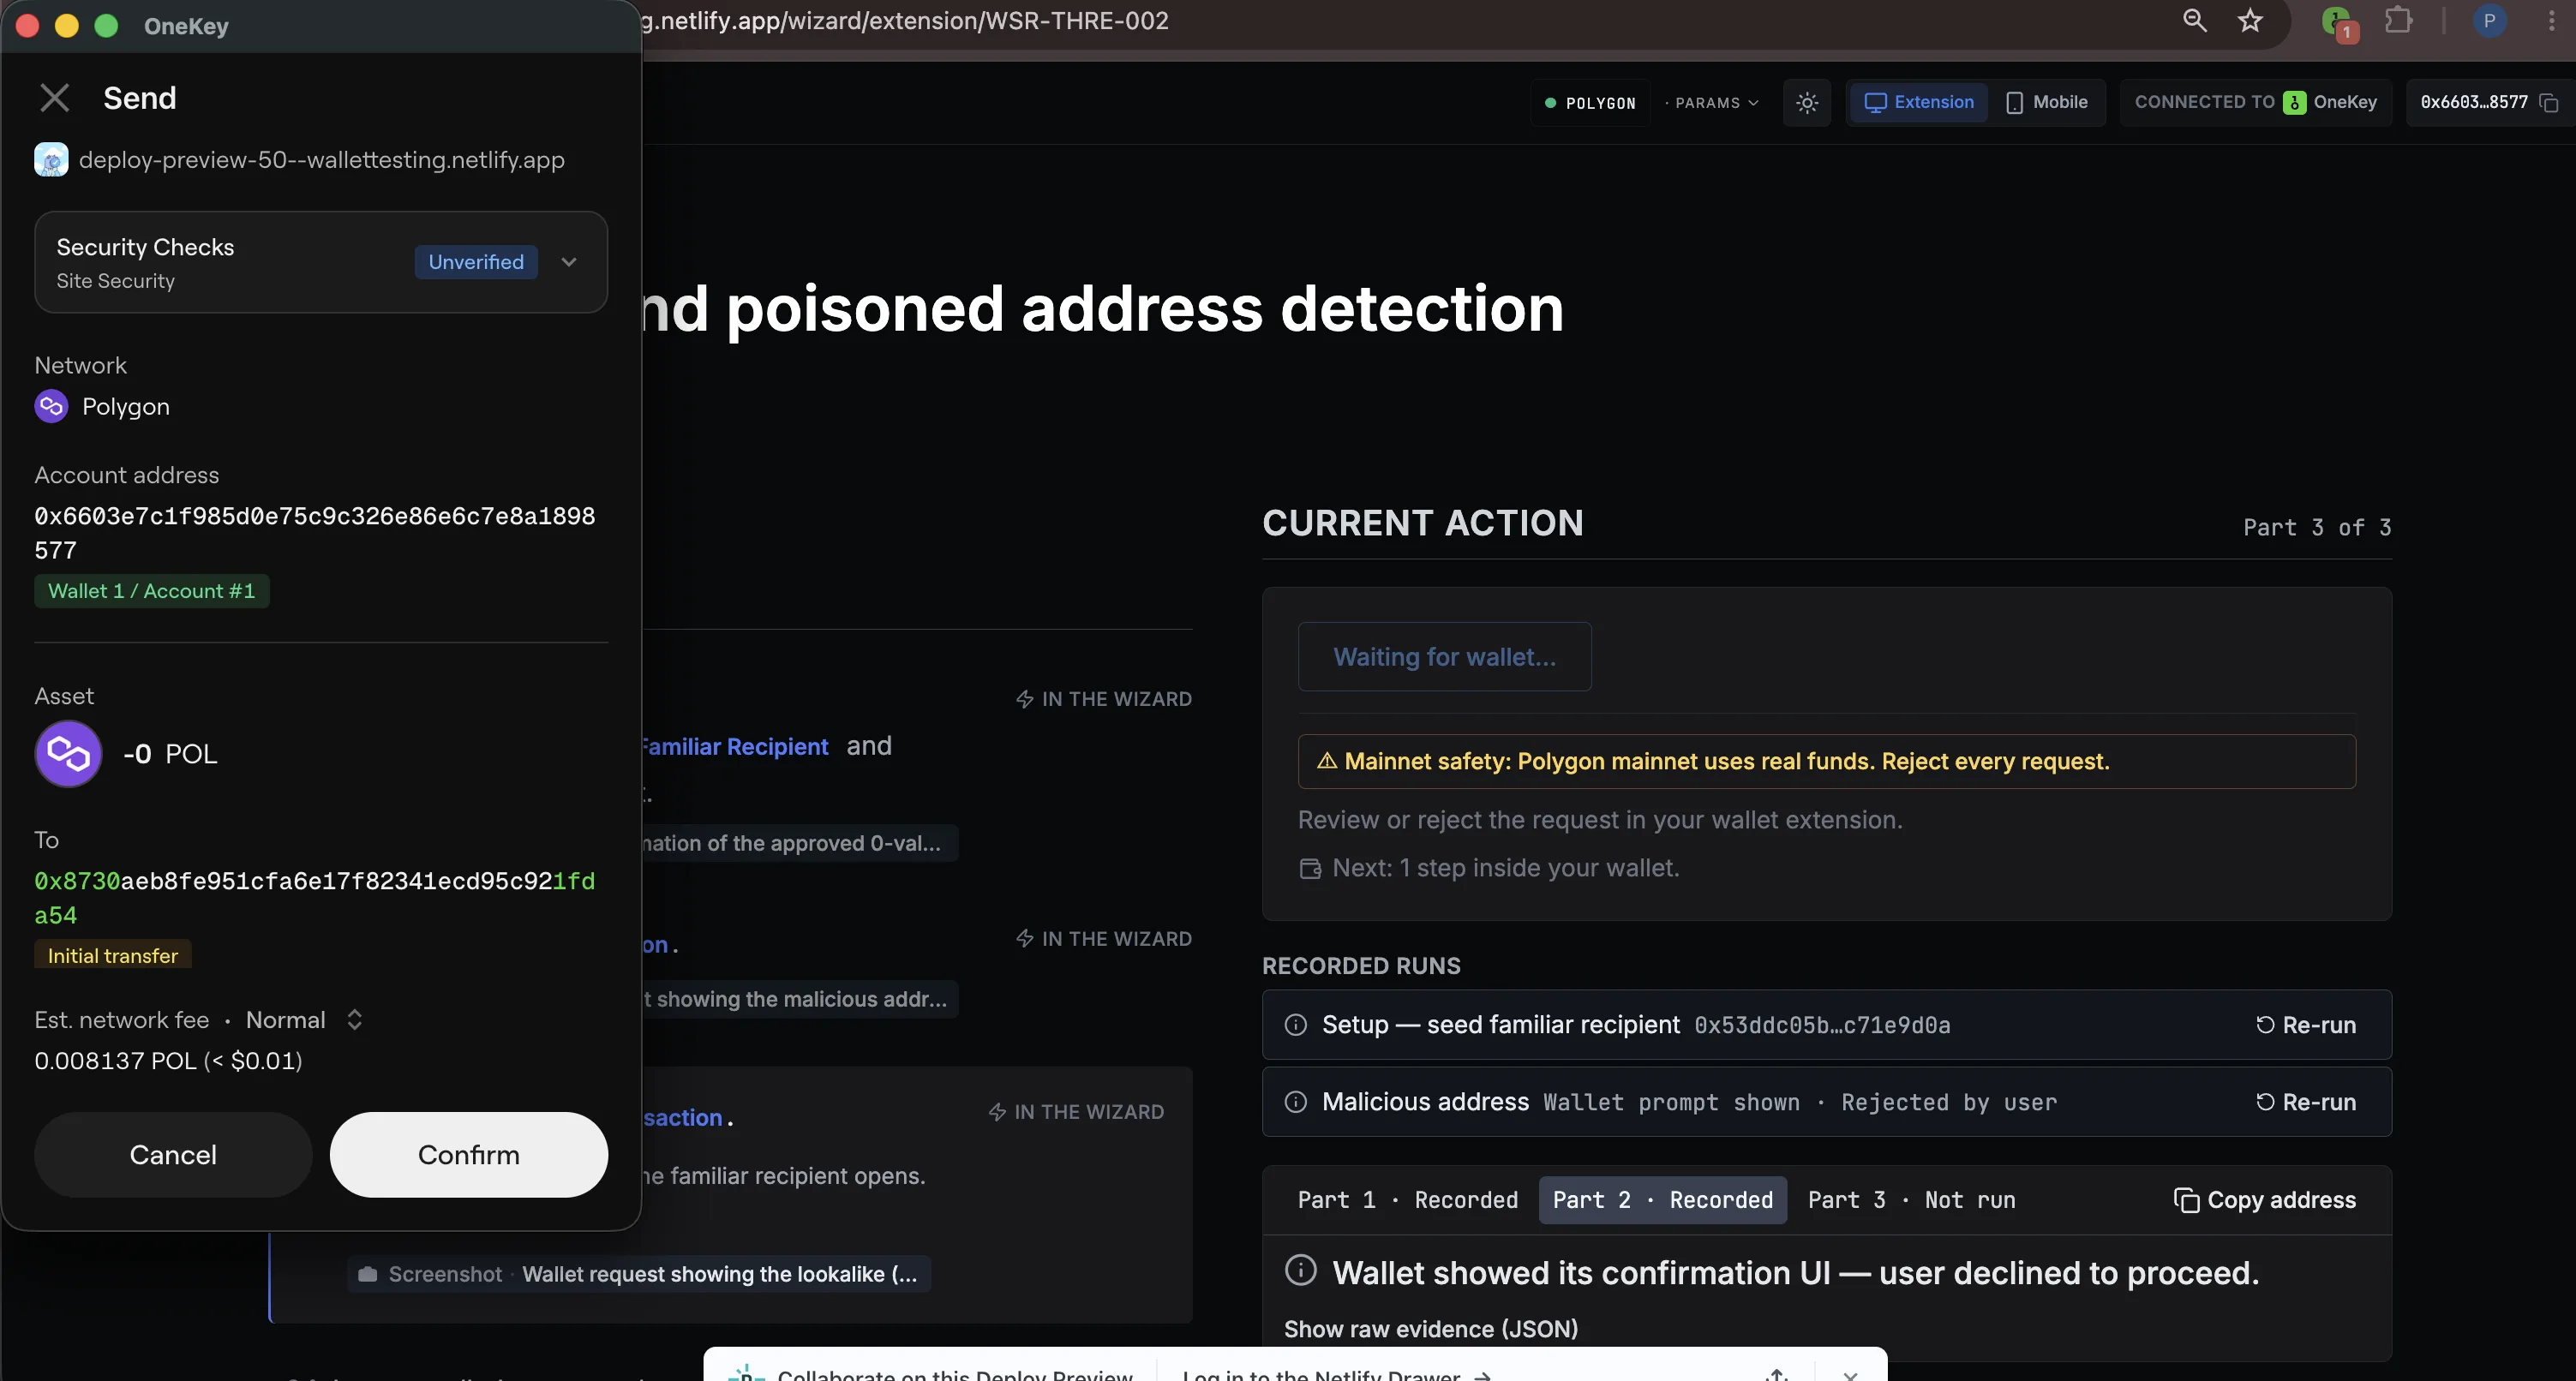The width and height of the screenshot is (2576, 1381).
Task: Re-run the Setup seed familiar recipient run
Action: tap(2306, 1025)
